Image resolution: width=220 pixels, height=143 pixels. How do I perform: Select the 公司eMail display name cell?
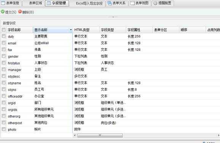click(x=41, y=43)
